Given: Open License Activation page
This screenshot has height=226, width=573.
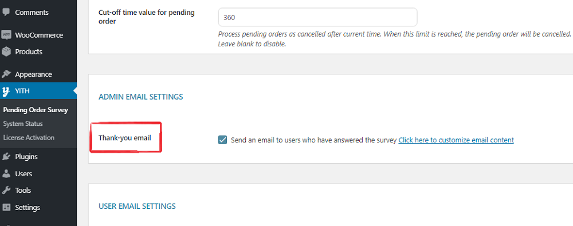Looking at the screenshot, I should (29, 138).
